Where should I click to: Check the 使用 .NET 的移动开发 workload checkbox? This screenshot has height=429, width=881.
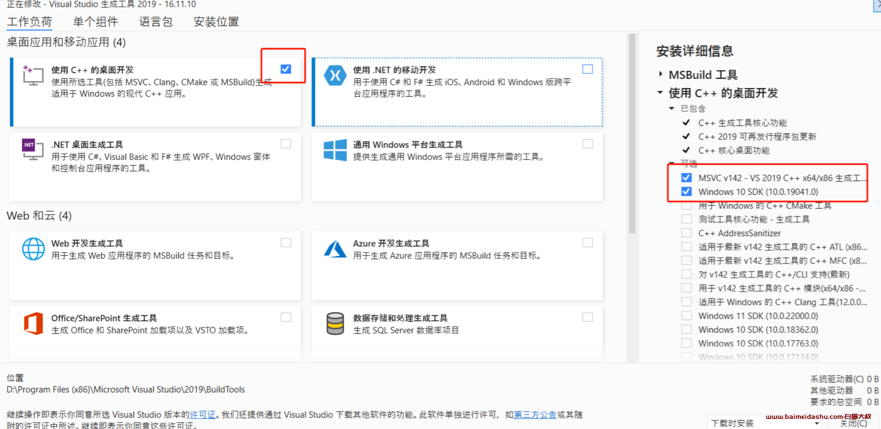click(x=587, y=69)
